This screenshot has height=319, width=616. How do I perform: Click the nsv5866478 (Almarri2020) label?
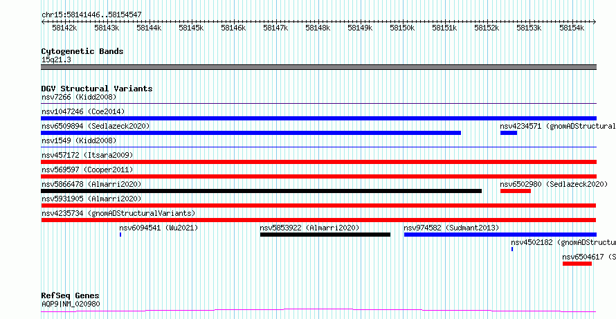tap(91, 184)
